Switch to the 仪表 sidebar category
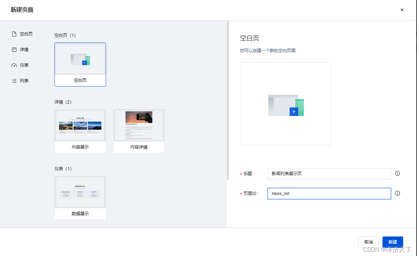417x256 pixels. pyautogui.click(x=20, y=65)
